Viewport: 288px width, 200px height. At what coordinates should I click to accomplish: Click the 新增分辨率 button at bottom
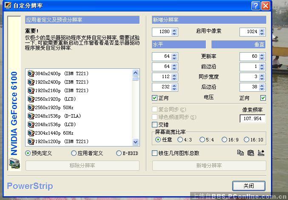point(209,166)
